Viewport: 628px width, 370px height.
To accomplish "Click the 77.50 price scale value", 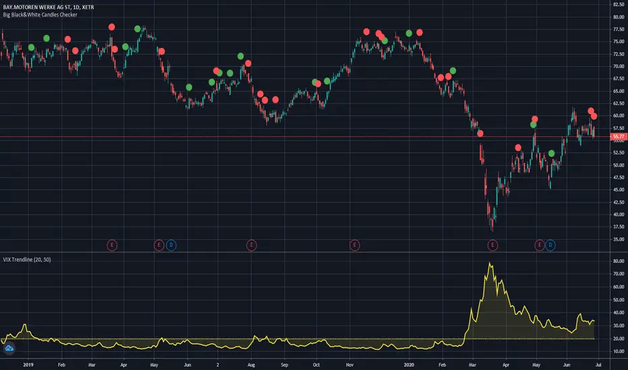I will click(619, 29).
